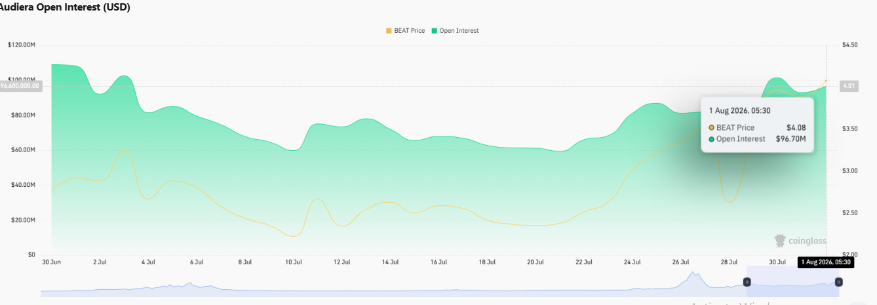This screenshot has height=305, width=877.
Task: Click the tooltip Open Interest $96.70M value
Action: (790, 139)
